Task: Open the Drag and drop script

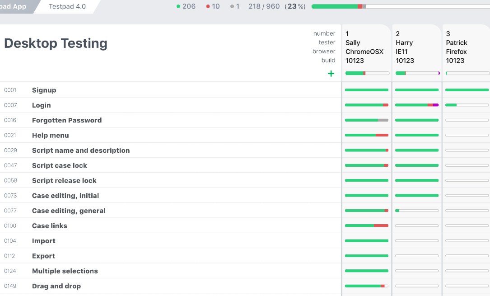Action: click(x=56, y=286)
